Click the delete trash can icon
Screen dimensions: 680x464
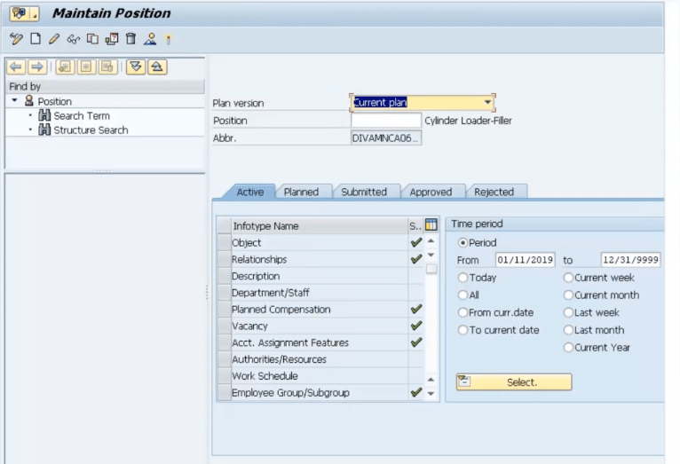coord(130,39)
